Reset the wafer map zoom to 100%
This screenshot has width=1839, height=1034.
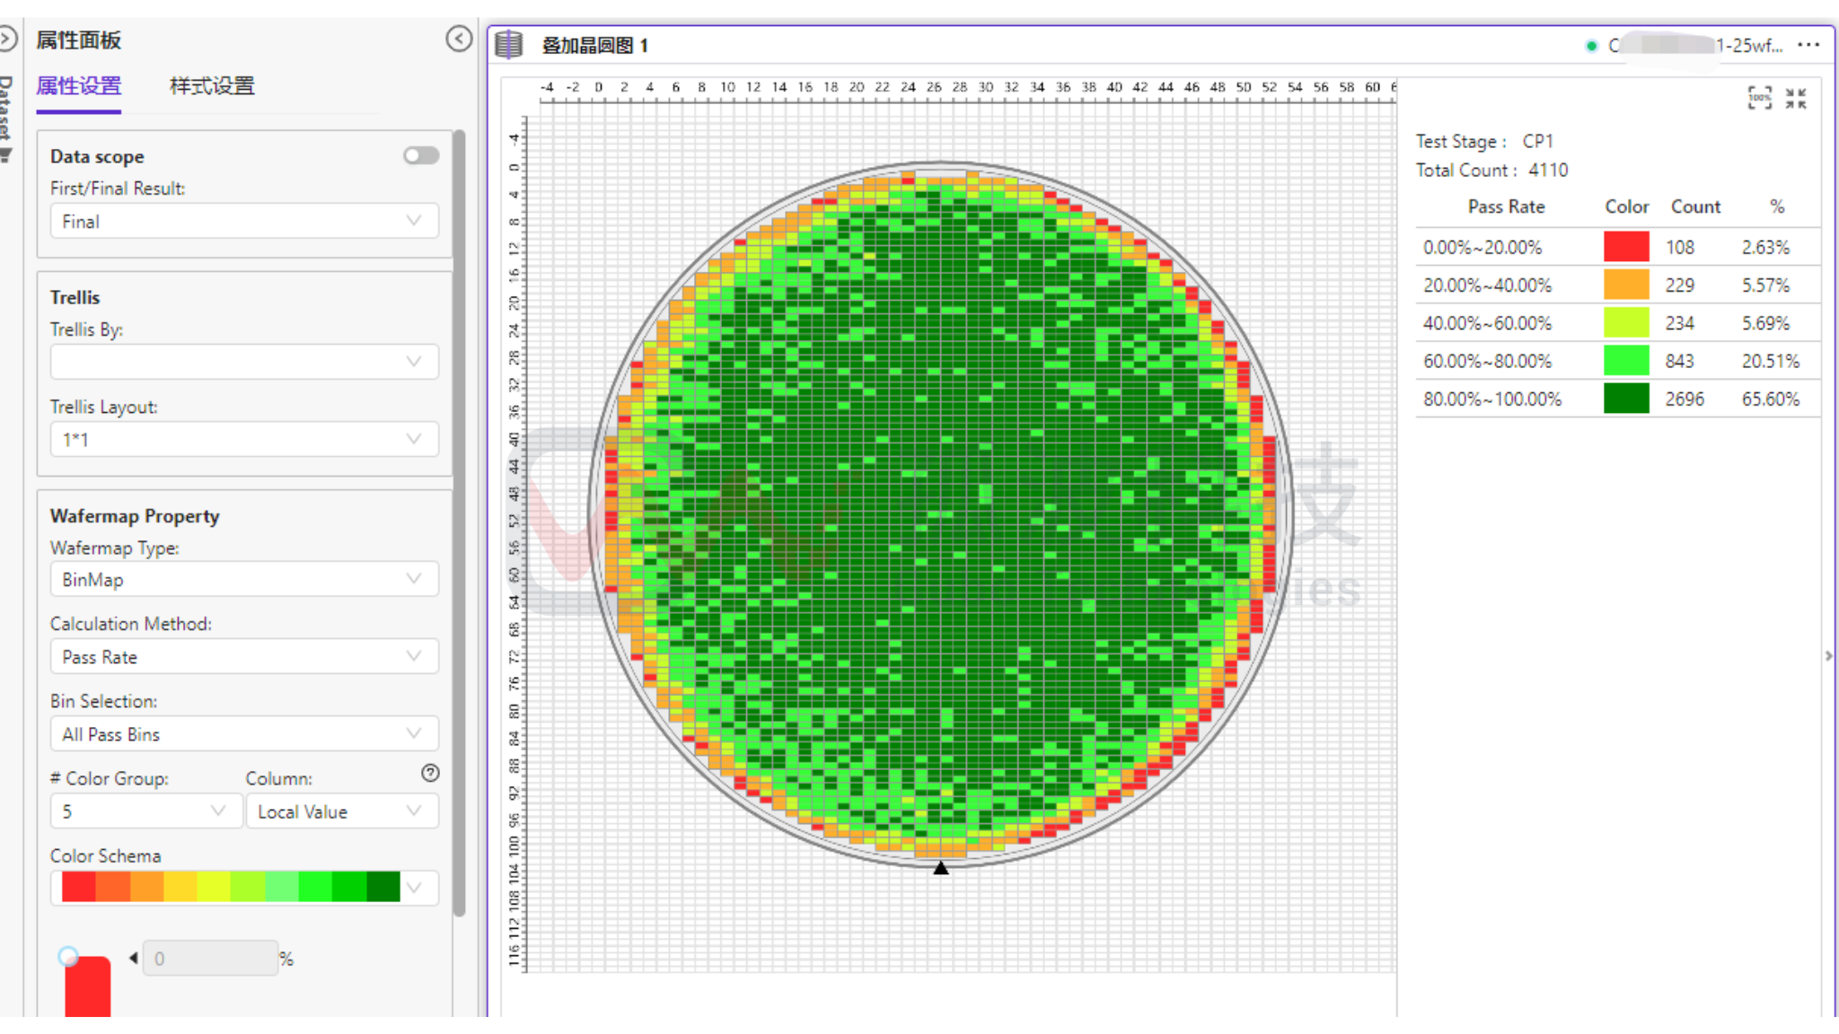[1759, 98]
